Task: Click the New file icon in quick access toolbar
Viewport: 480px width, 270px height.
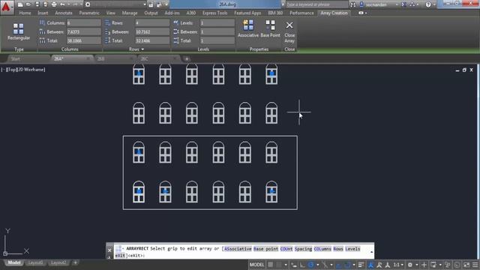Action: point(20,4)
